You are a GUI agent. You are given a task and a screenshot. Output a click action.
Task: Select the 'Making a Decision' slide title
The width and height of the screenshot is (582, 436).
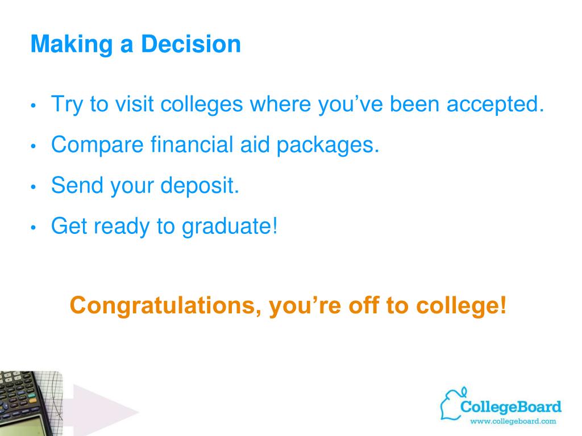click(136, 44)
